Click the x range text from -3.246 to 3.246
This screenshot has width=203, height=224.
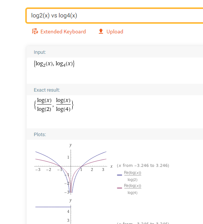(x=143, y=165)
